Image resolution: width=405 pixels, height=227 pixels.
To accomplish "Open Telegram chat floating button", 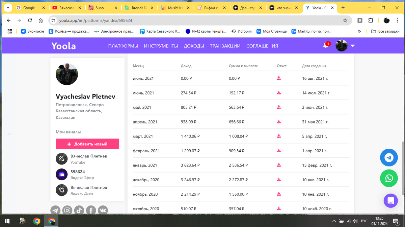I will (389, 158).
